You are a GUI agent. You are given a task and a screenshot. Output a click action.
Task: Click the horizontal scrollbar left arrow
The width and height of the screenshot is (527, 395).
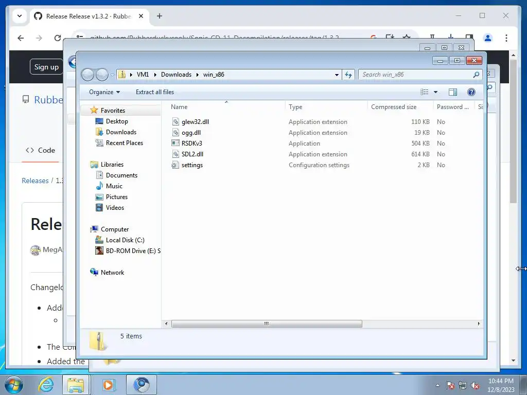166,324
